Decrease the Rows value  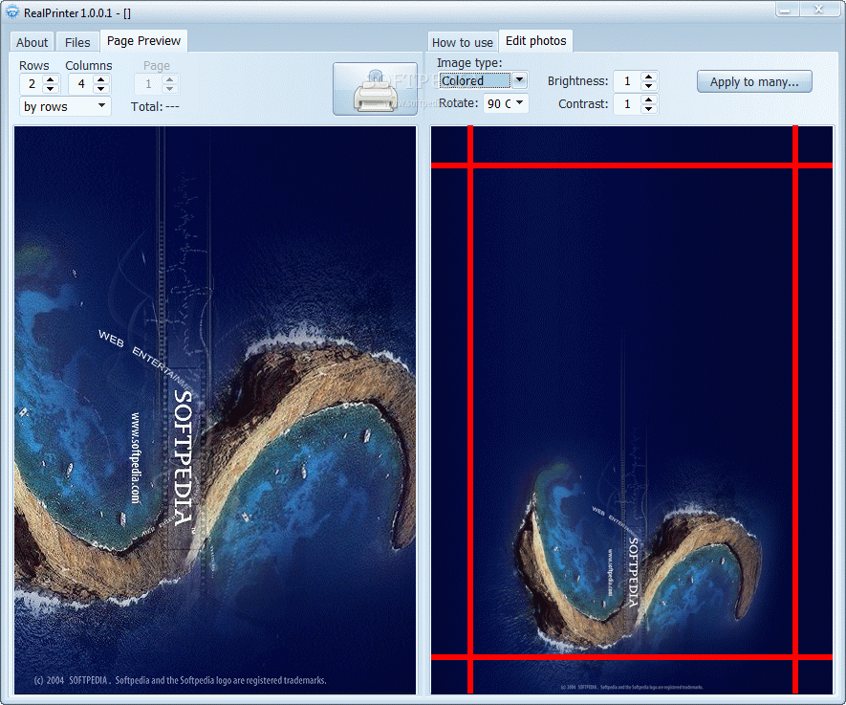click(51, 89)
